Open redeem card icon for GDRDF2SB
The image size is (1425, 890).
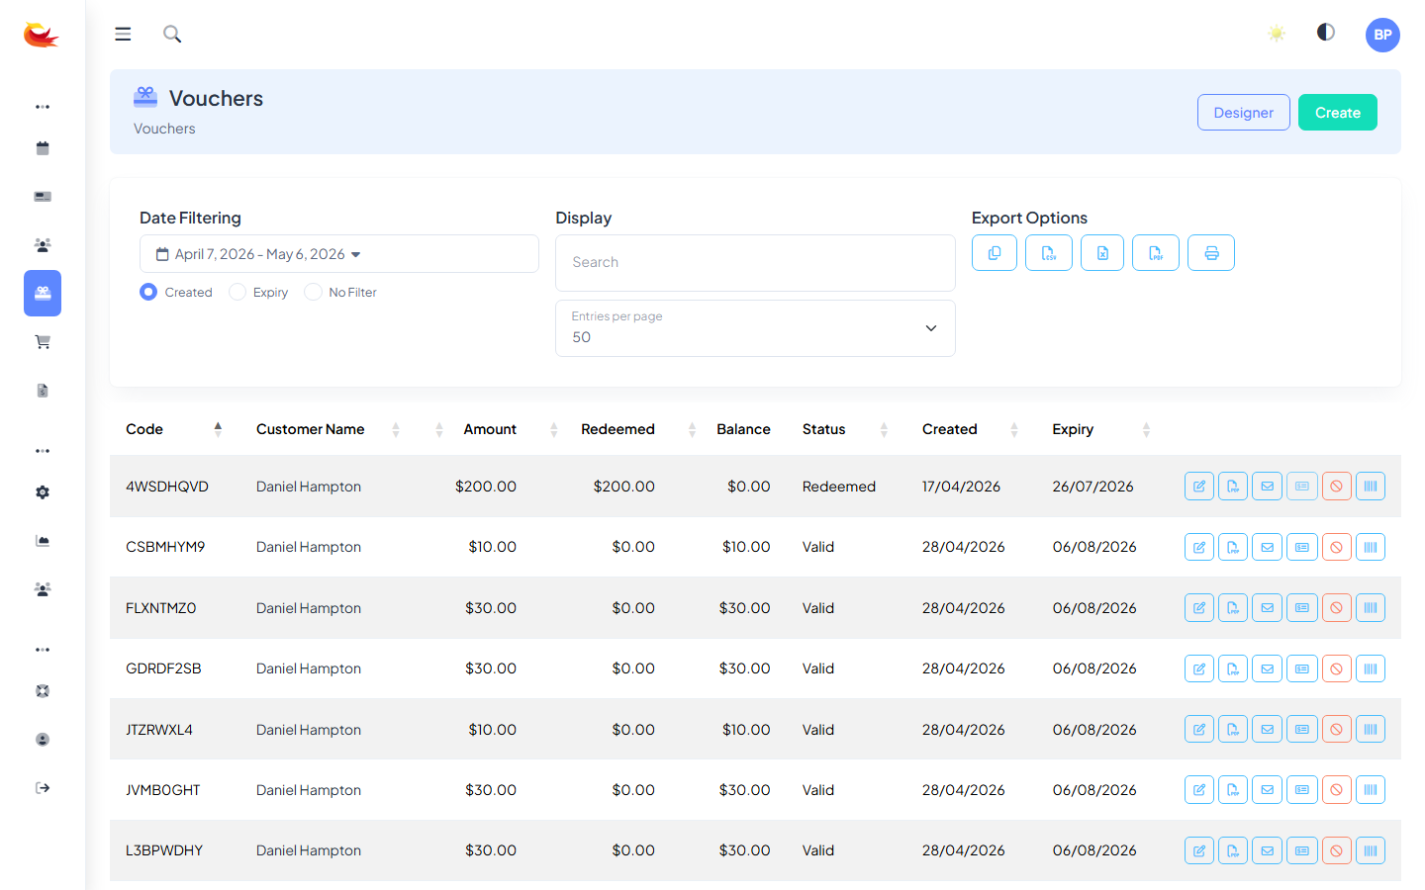1302,668
